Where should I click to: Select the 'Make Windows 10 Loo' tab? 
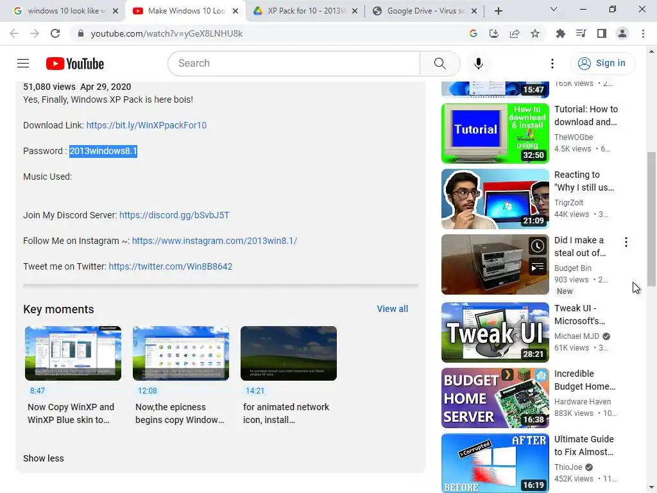coord(185,11)
